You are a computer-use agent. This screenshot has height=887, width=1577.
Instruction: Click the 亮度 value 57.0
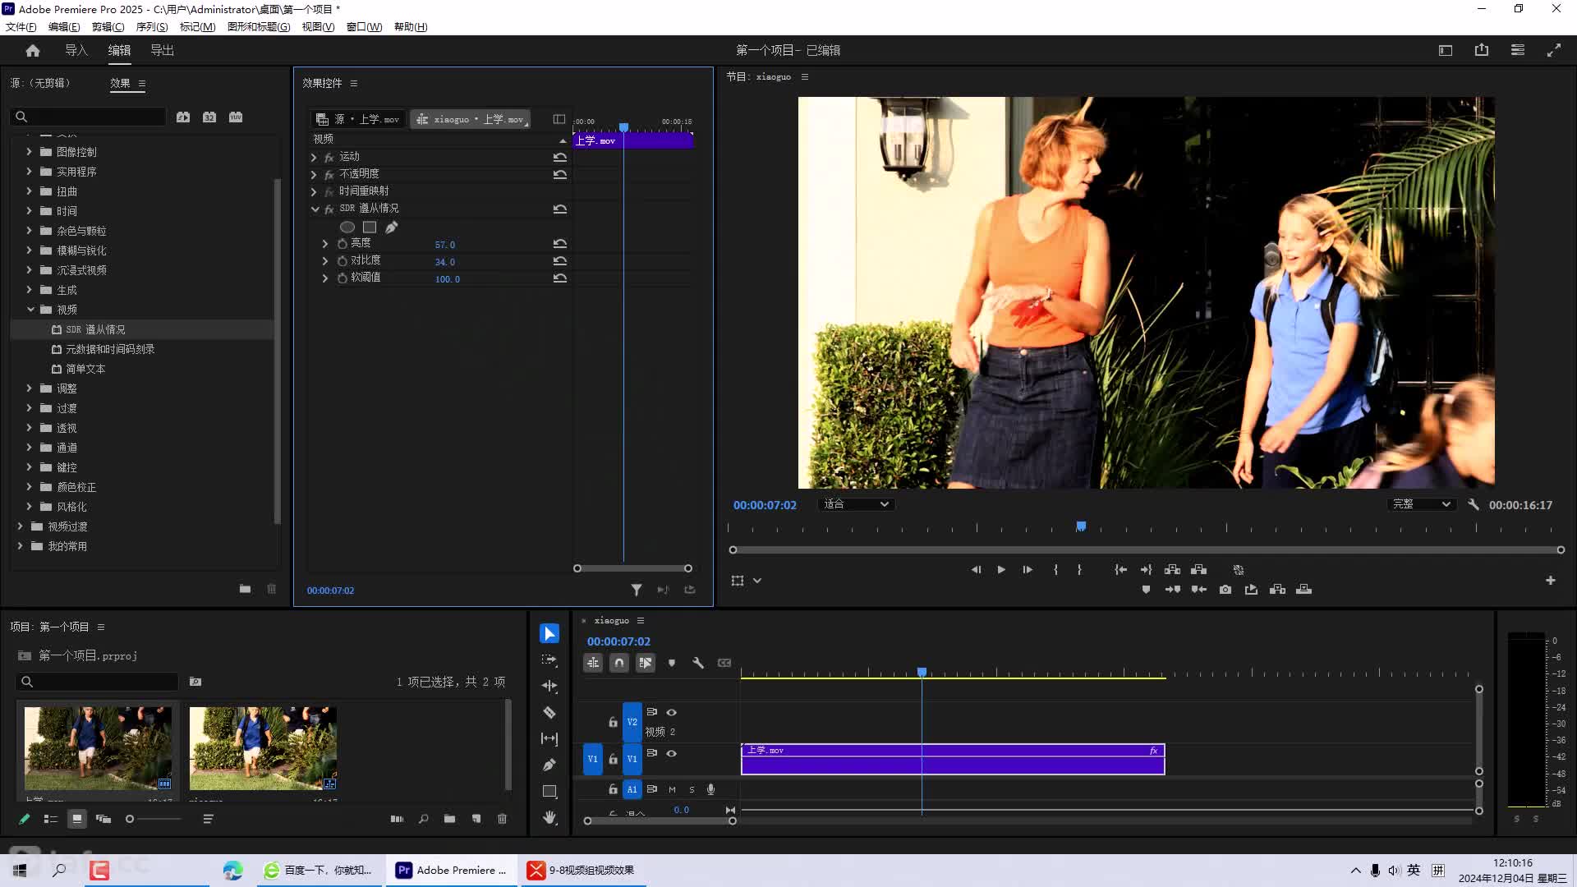point(445,245)
